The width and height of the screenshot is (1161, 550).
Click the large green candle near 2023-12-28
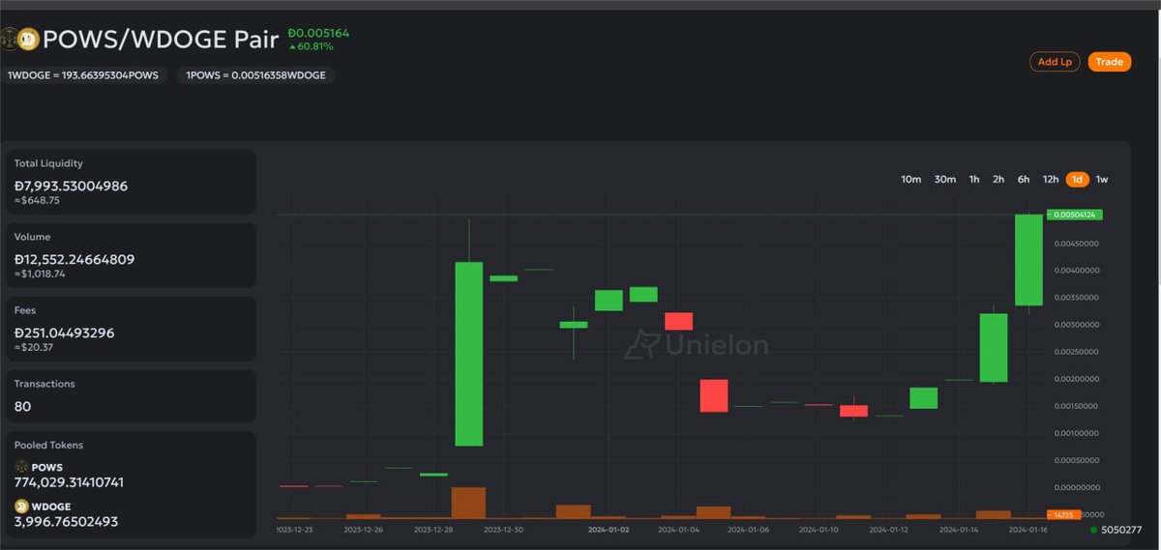tap(468, 353)
